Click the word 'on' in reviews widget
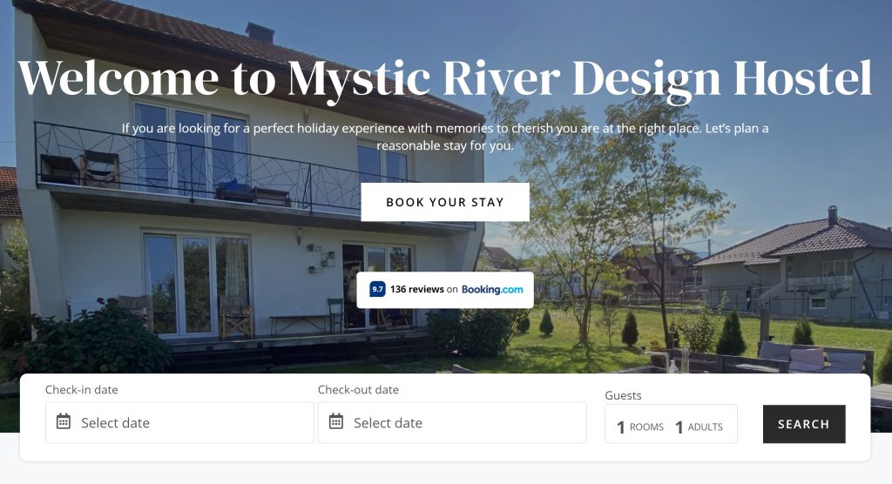This screenshot has width=892, height=484. click(452, 290)
